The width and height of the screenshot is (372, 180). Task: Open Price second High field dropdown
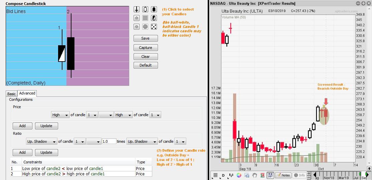pyautogui.click(x=123, y=115)
